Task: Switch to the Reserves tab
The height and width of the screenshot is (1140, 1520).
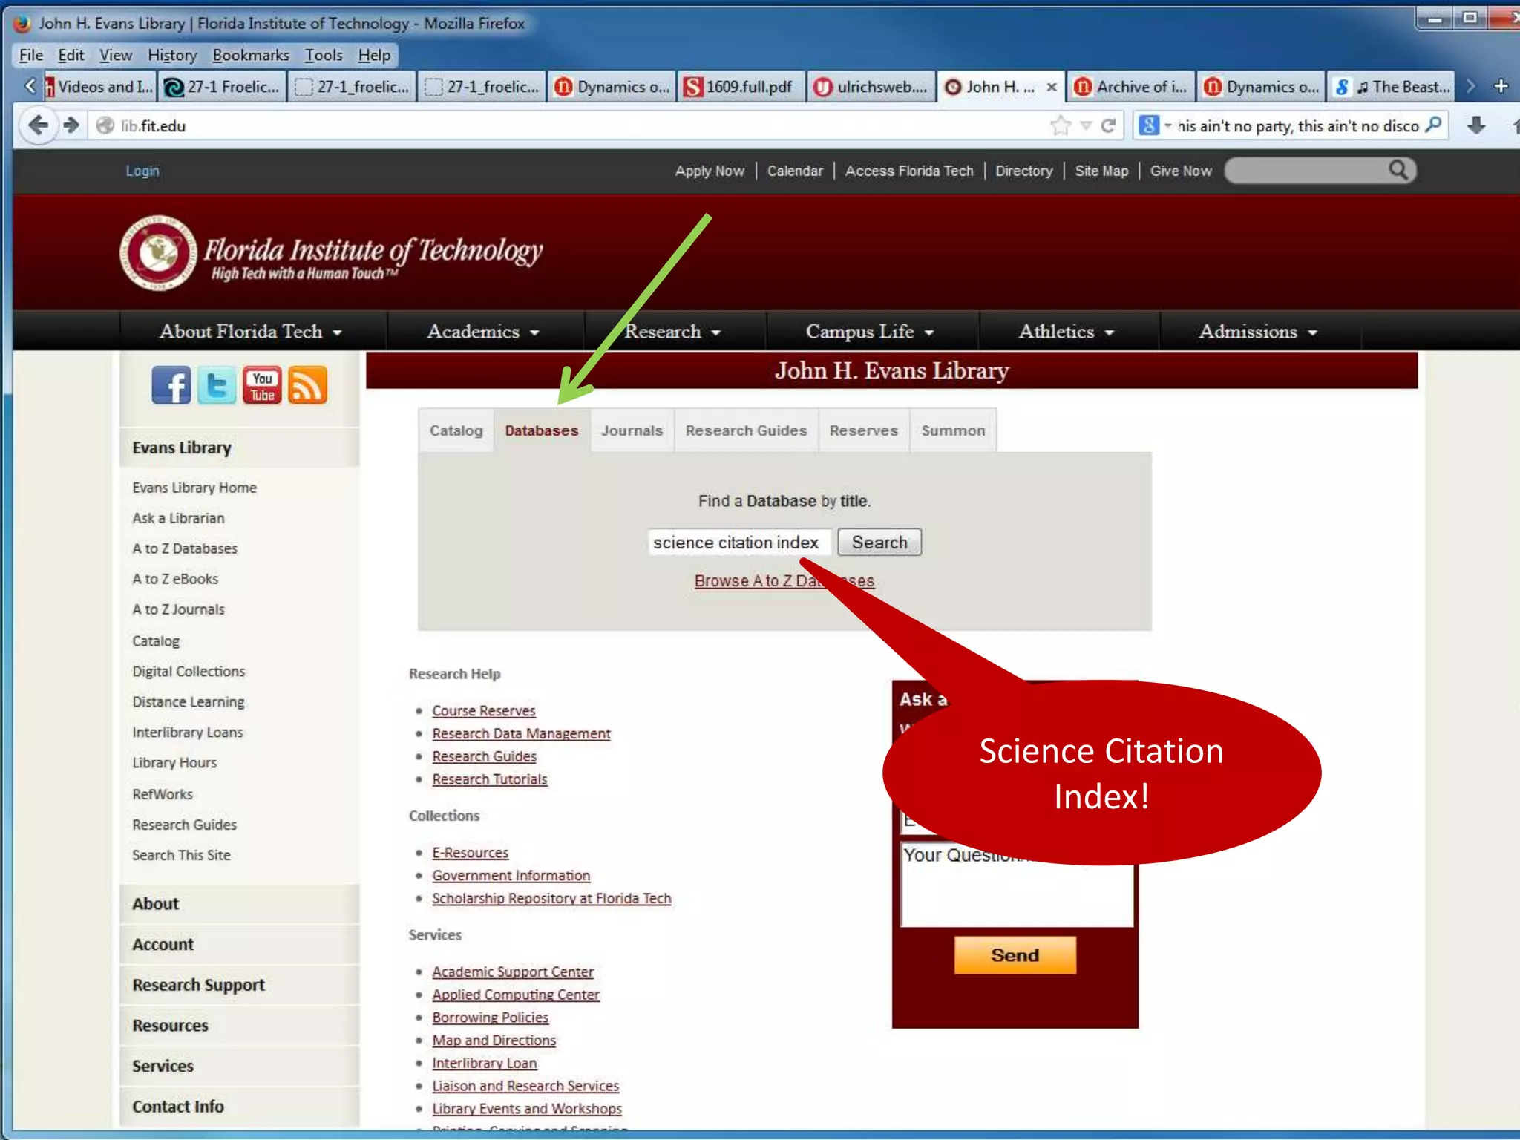Action: point(863,430)
